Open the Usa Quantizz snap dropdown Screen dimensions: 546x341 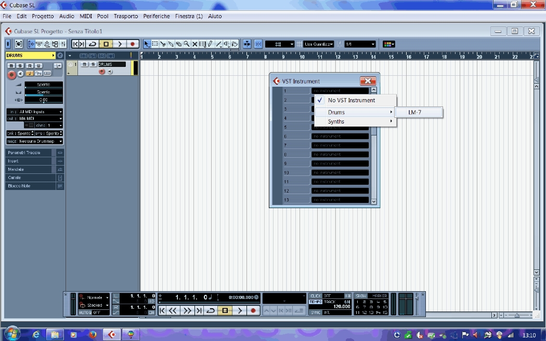click(x=319, y=44)
